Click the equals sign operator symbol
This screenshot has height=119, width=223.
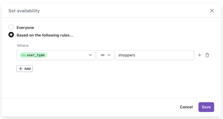pos(103,55)
